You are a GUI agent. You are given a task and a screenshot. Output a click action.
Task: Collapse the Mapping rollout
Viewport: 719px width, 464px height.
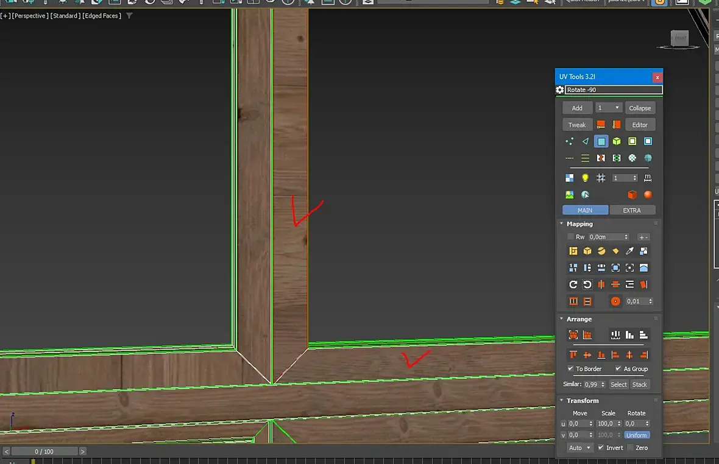click(561, 224)
